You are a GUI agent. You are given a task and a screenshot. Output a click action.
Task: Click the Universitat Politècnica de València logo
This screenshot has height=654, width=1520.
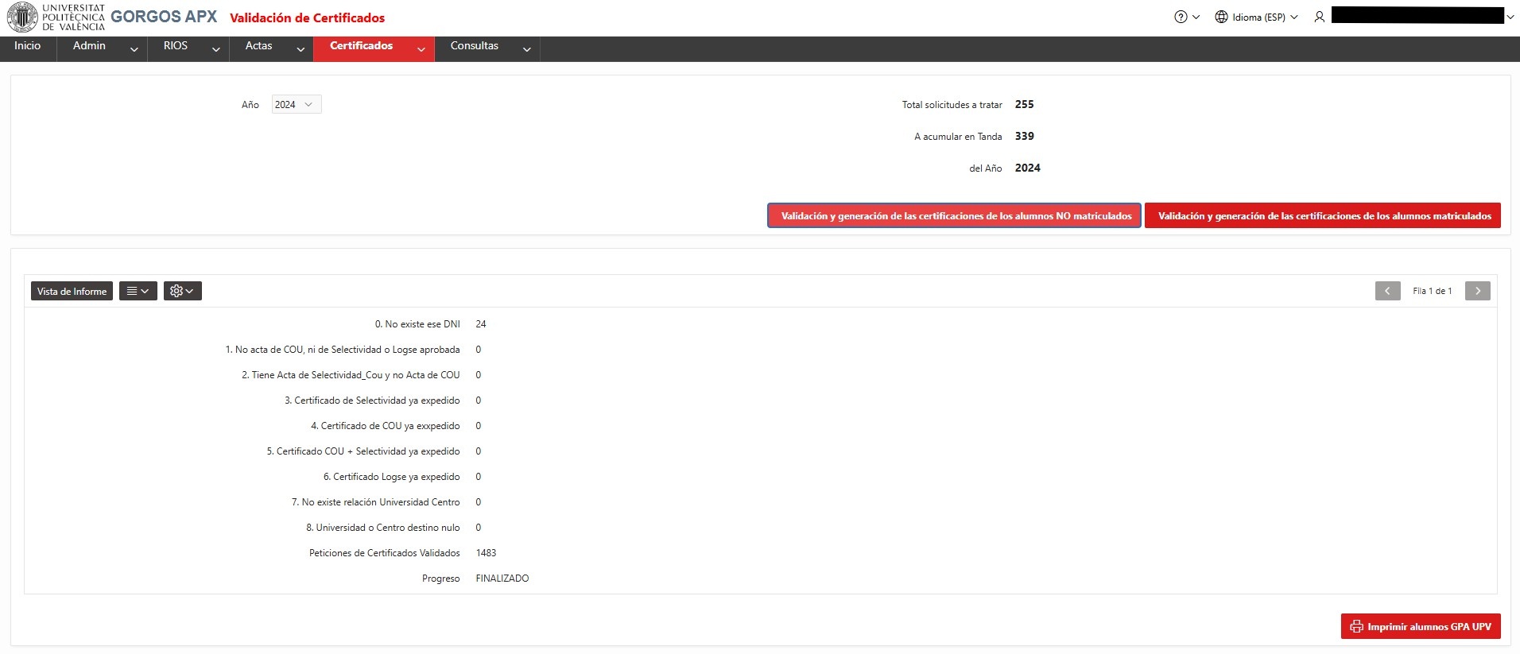tap(56, 17)
